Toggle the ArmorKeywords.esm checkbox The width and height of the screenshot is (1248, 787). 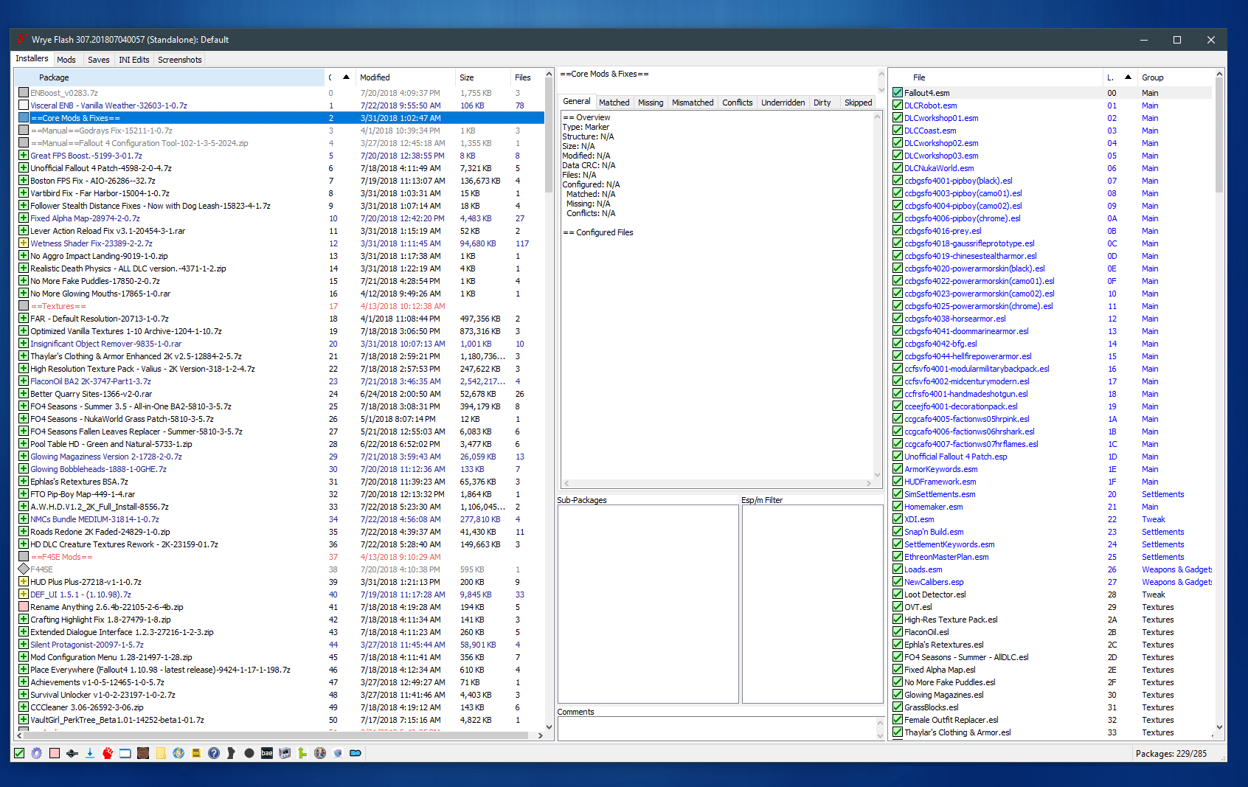898,469
